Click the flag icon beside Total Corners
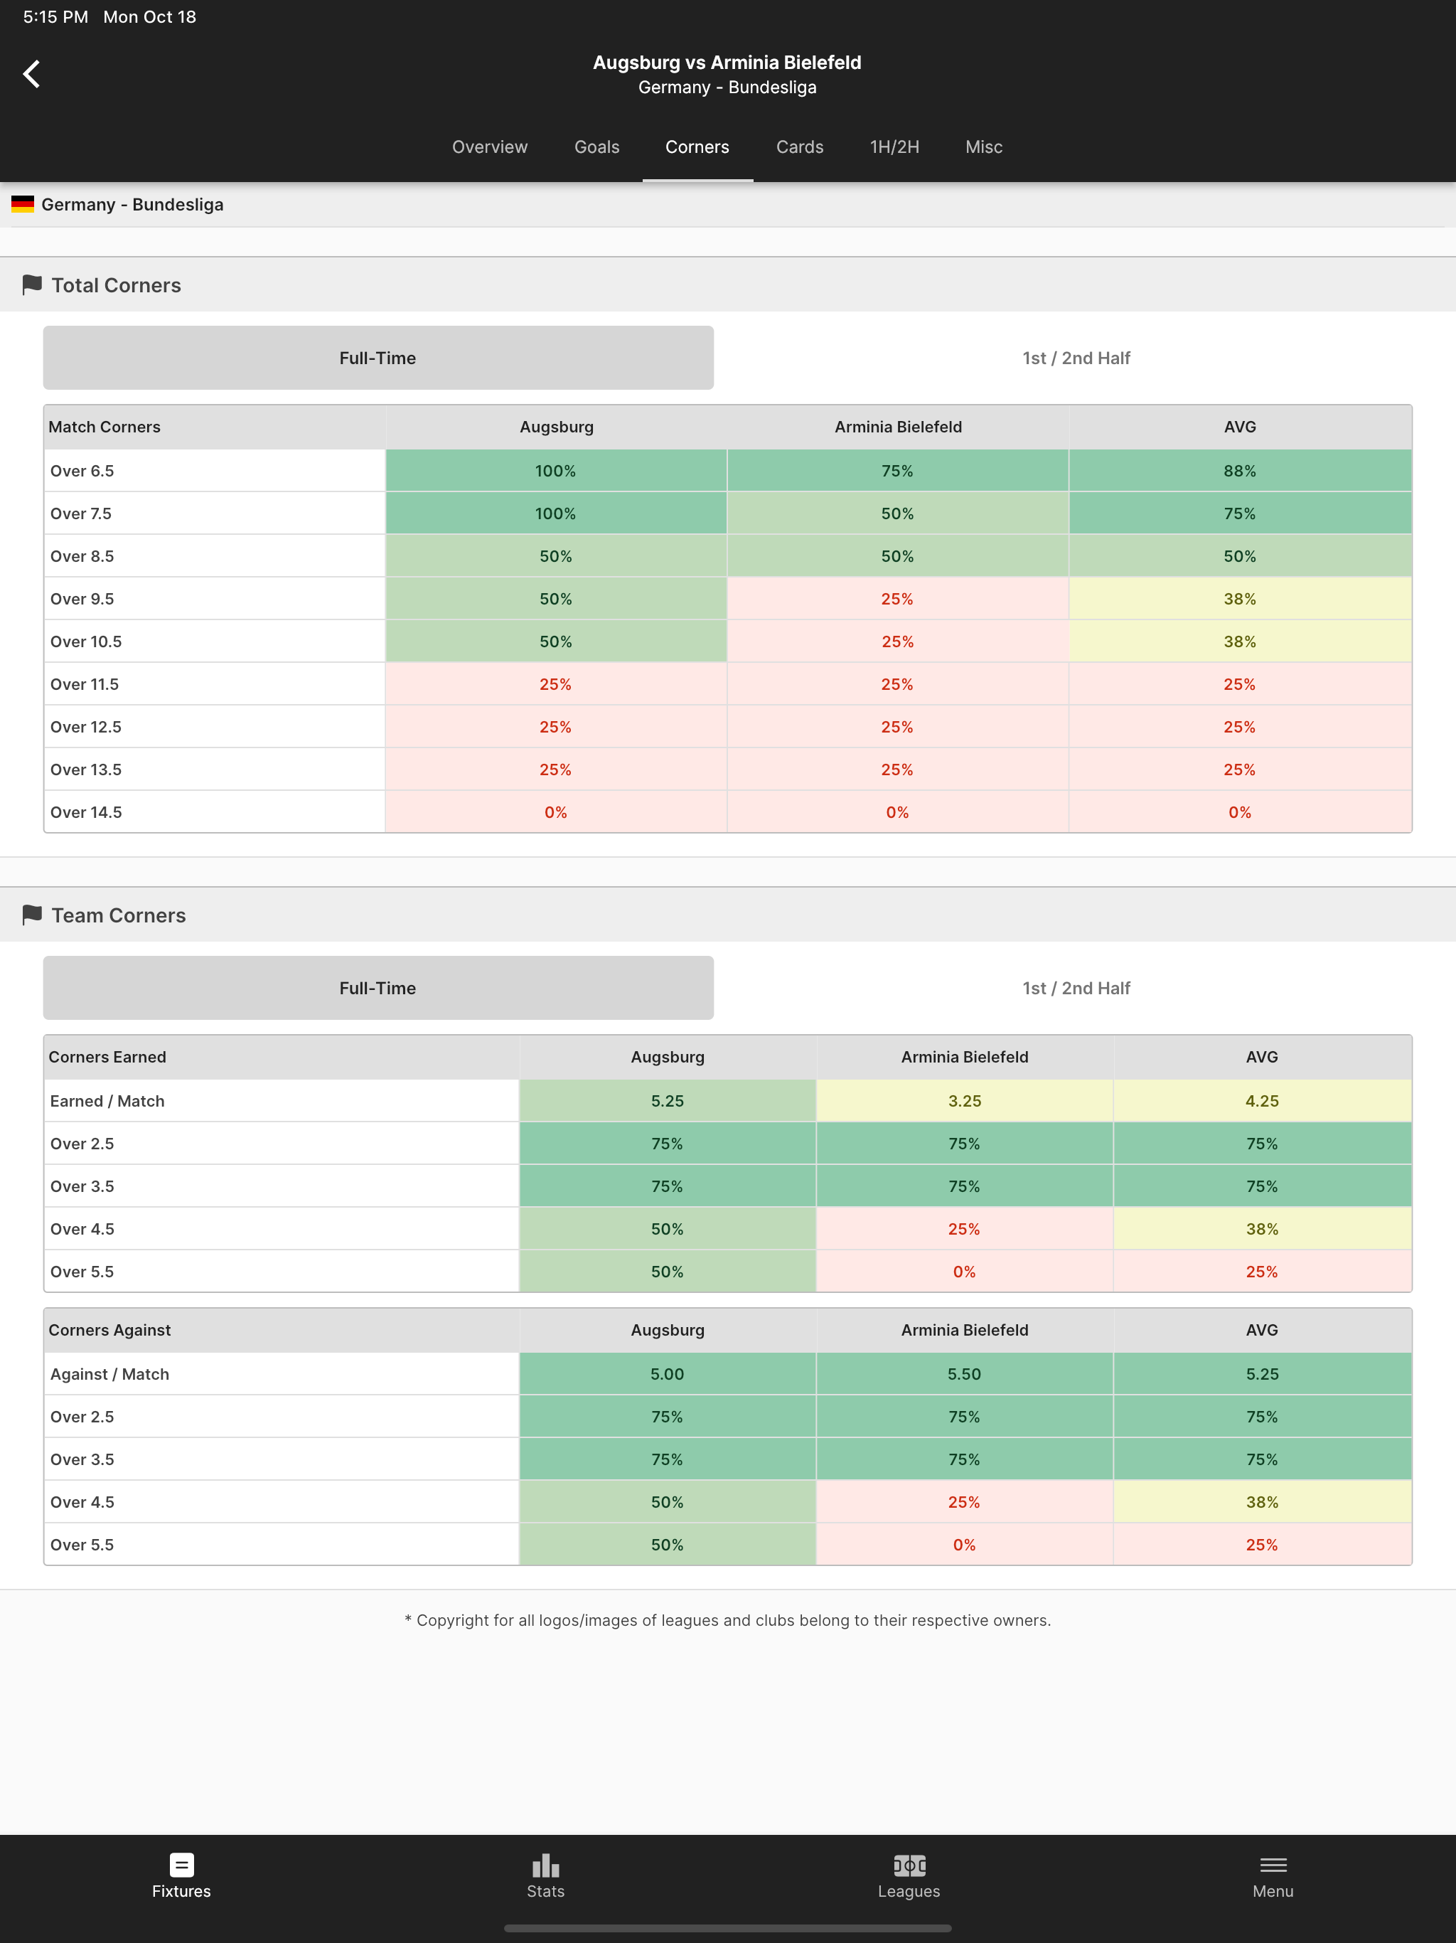Image resolution: width=1456 pixels, height=1943 pixels. (31, 284)
